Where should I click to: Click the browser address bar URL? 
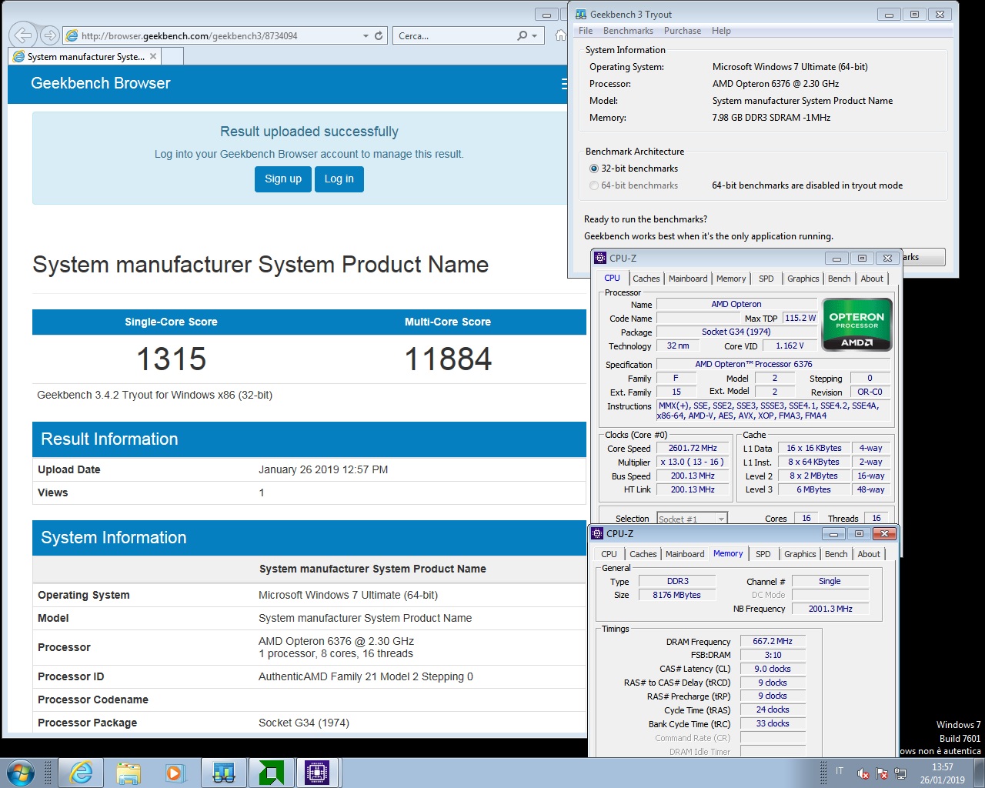(x=189, y=35)
